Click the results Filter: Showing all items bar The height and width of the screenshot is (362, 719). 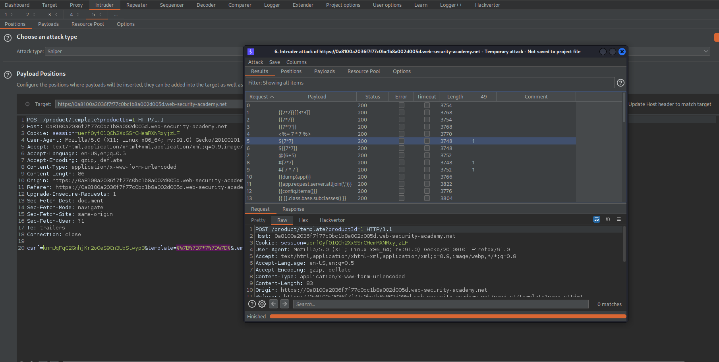click(x=430, y=83)
